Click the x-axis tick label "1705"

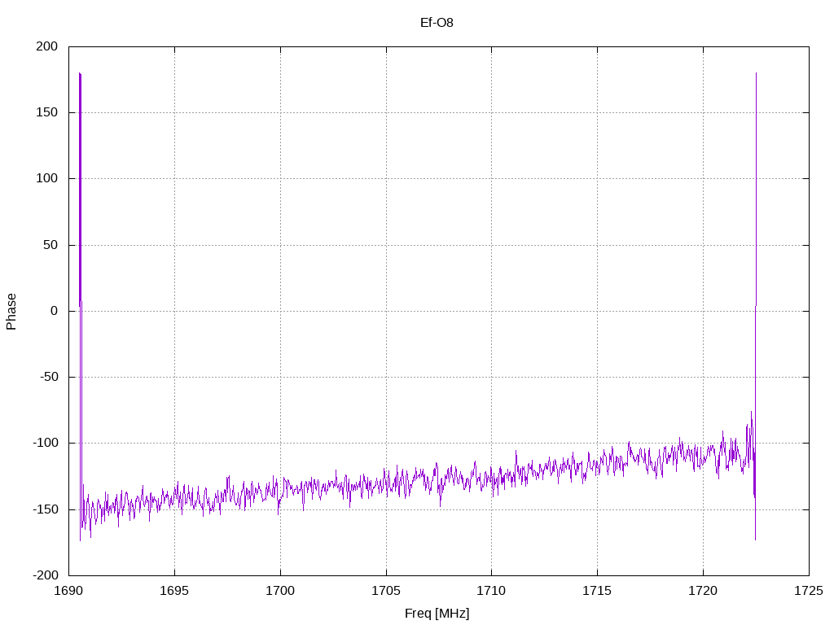386,591
